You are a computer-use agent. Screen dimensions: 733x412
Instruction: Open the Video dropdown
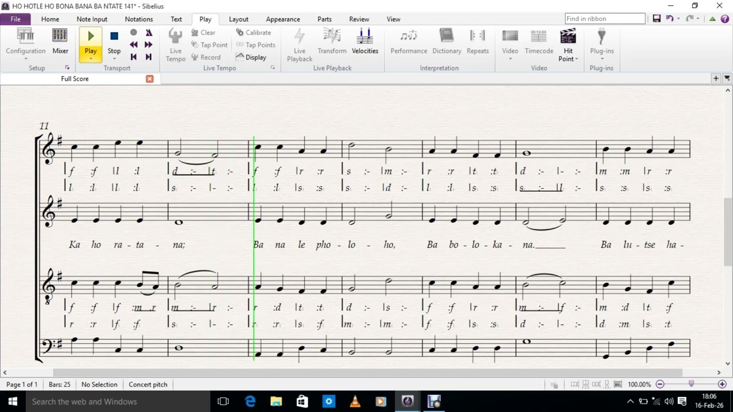point(510,45)
